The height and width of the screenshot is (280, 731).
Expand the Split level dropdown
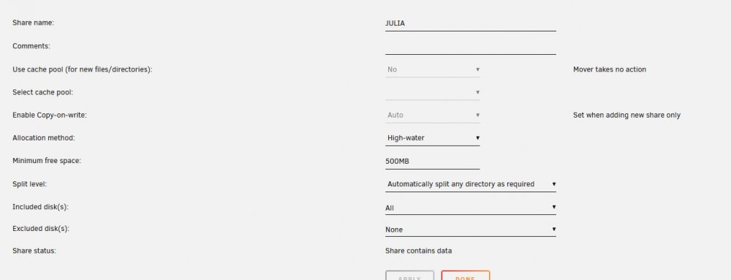470,184
